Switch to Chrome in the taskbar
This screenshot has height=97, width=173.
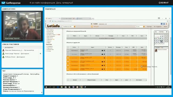coord(81,87)
